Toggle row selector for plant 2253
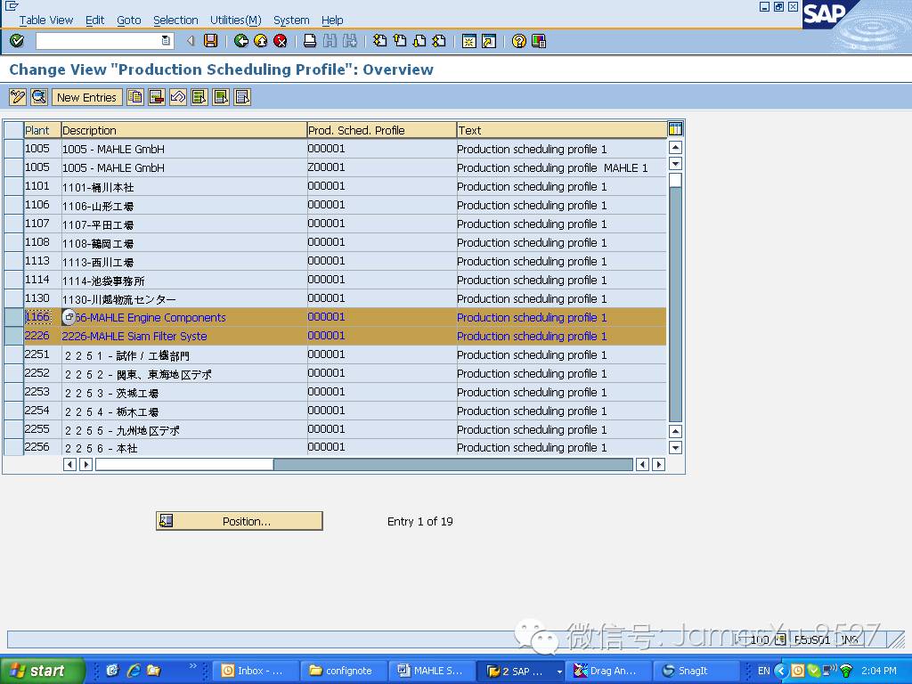This screenshot has width=912, height=684. coord(13,392)
